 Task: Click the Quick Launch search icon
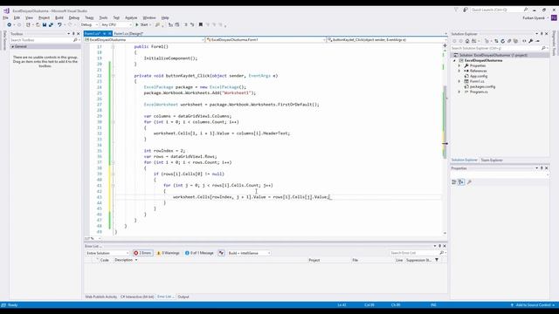click(x=526, y=10)
